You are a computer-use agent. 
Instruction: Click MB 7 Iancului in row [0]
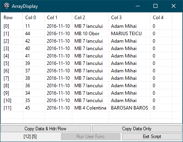tap(89, 26)
